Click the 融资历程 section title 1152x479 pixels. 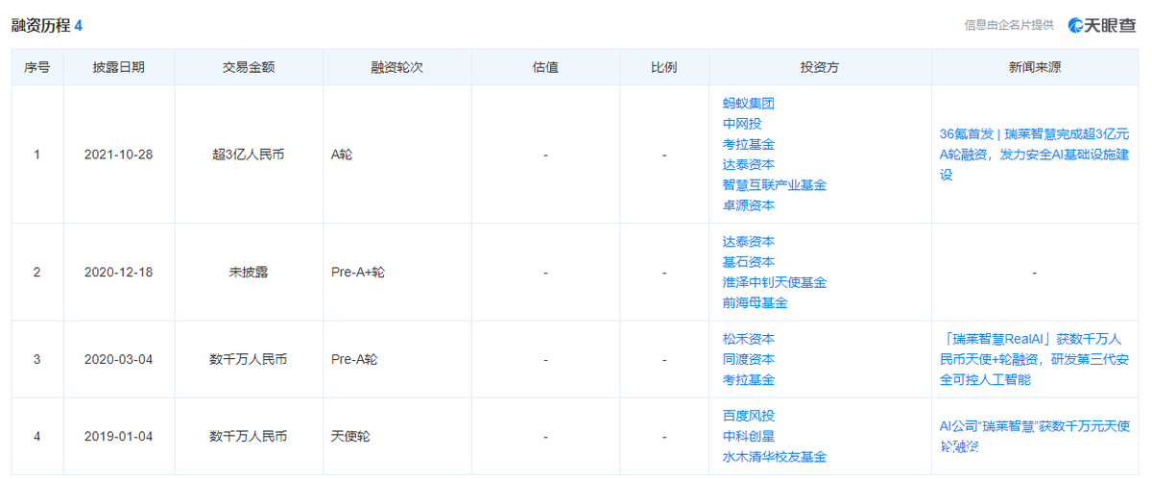pyautogui.click(x=41, y=26)
